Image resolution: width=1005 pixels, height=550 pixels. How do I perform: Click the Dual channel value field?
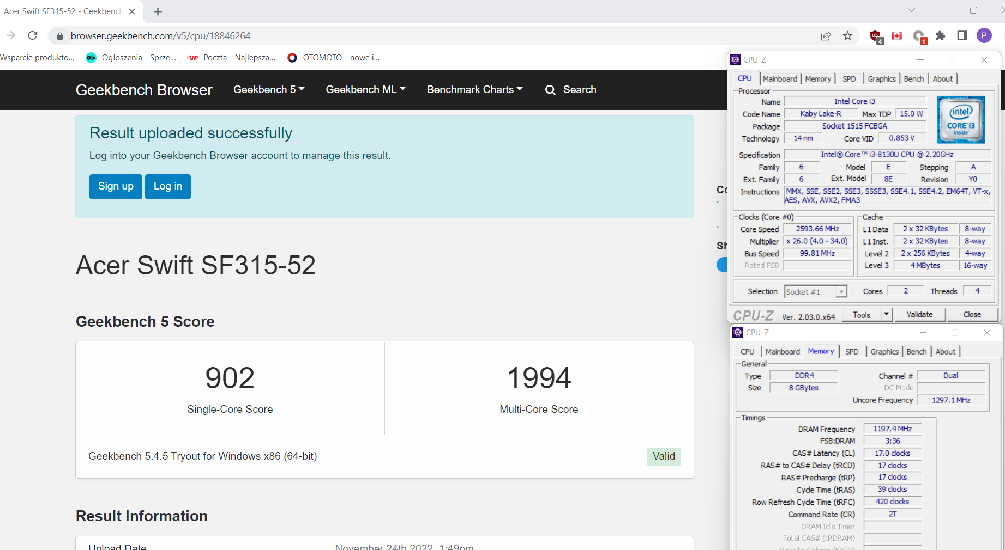point(950,376)
